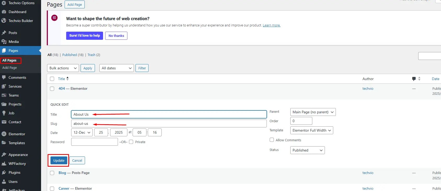Screen dimensions: 441x191
Task: Click the Sure! I'd love to help button
Action: pos(84,36)
